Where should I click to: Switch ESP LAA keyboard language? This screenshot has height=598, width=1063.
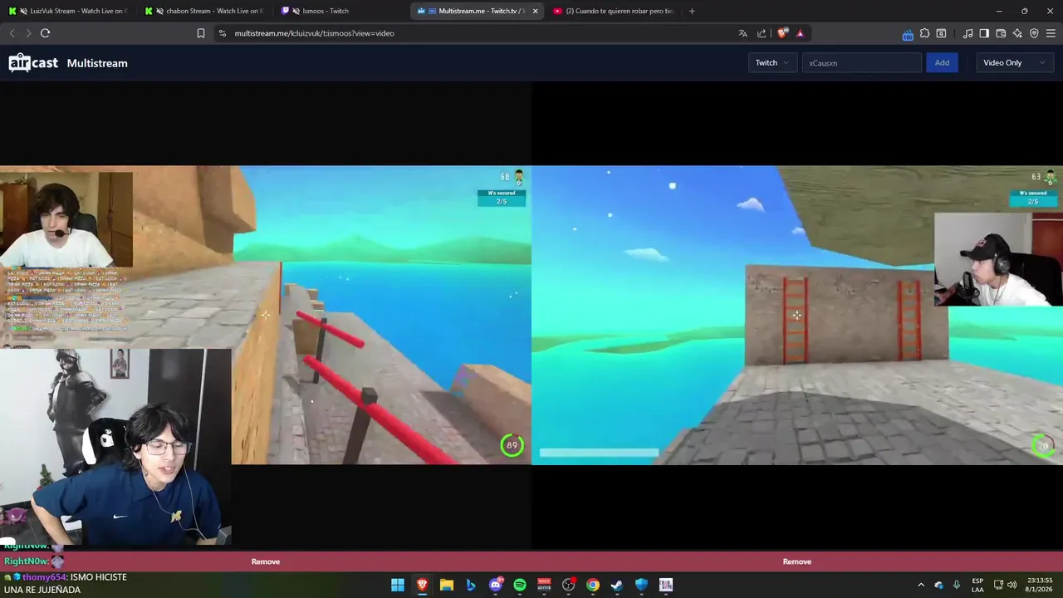point(977,585)
